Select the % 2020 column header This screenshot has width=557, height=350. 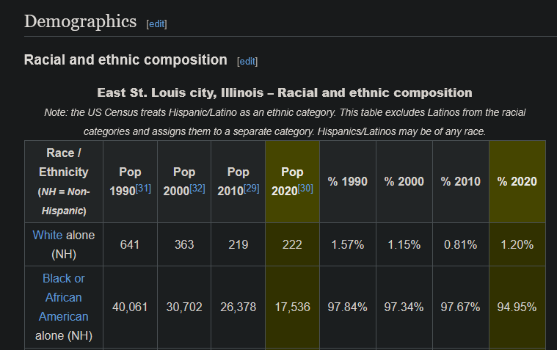pos(517,181)
